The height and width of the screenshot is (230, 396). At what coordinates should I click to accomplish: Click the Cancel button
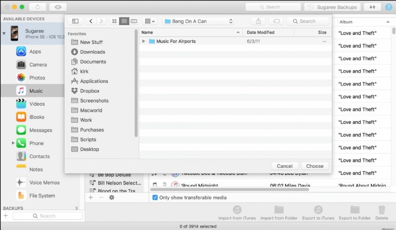pyautogui.click(x=285, y=166)
